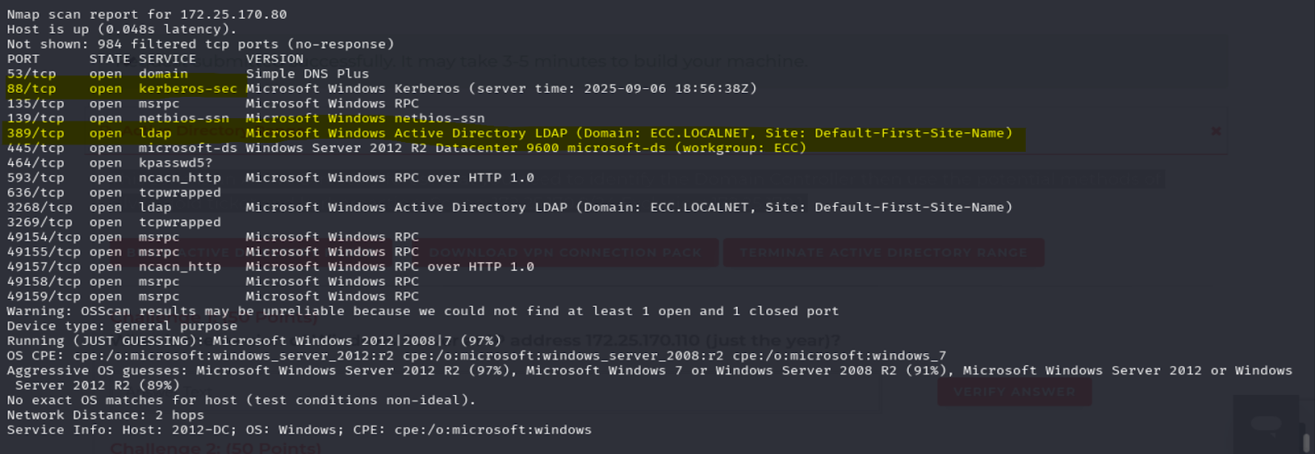Image resolution: width=1315 pixels, height=454 pixels.
Task: Click the 445/tcp microsoft-ds port line
Action: click(35, 149)
